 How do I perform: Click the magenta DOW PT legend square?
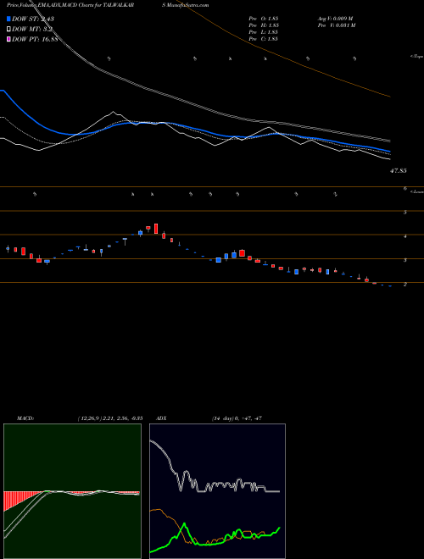point(8,39)
